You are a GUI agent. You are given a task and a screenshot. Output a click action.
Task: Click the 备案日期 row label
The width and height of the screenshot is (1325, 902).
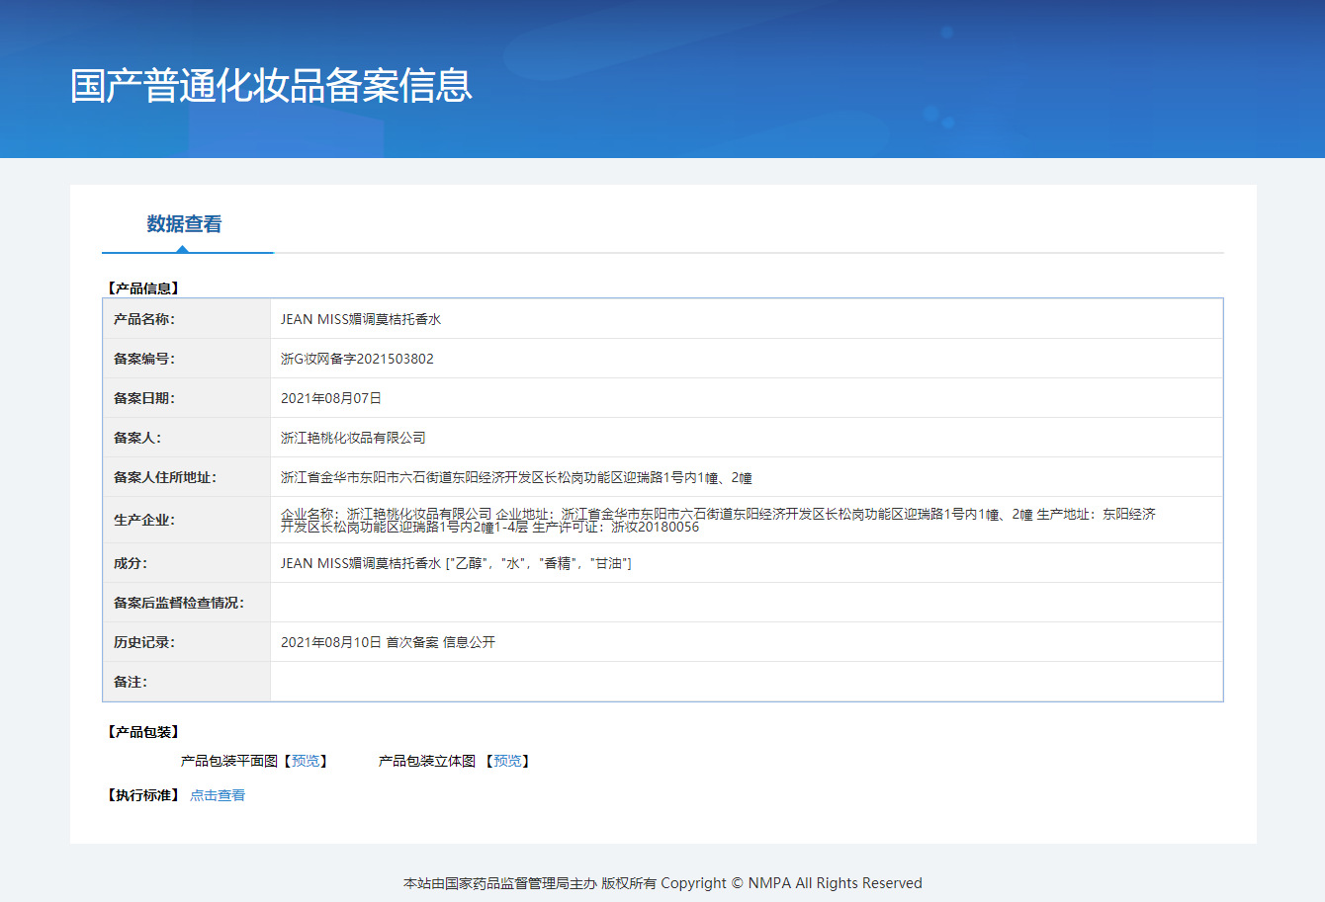[143, 398]
